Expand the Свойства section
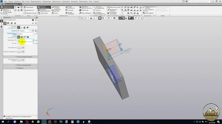Viewport: 222px width, 124px height. [x=20, y=68]
